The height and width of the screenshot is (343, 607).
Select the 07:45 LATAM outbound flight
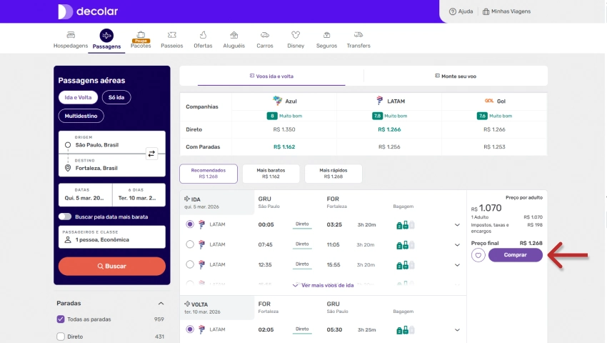190,244
